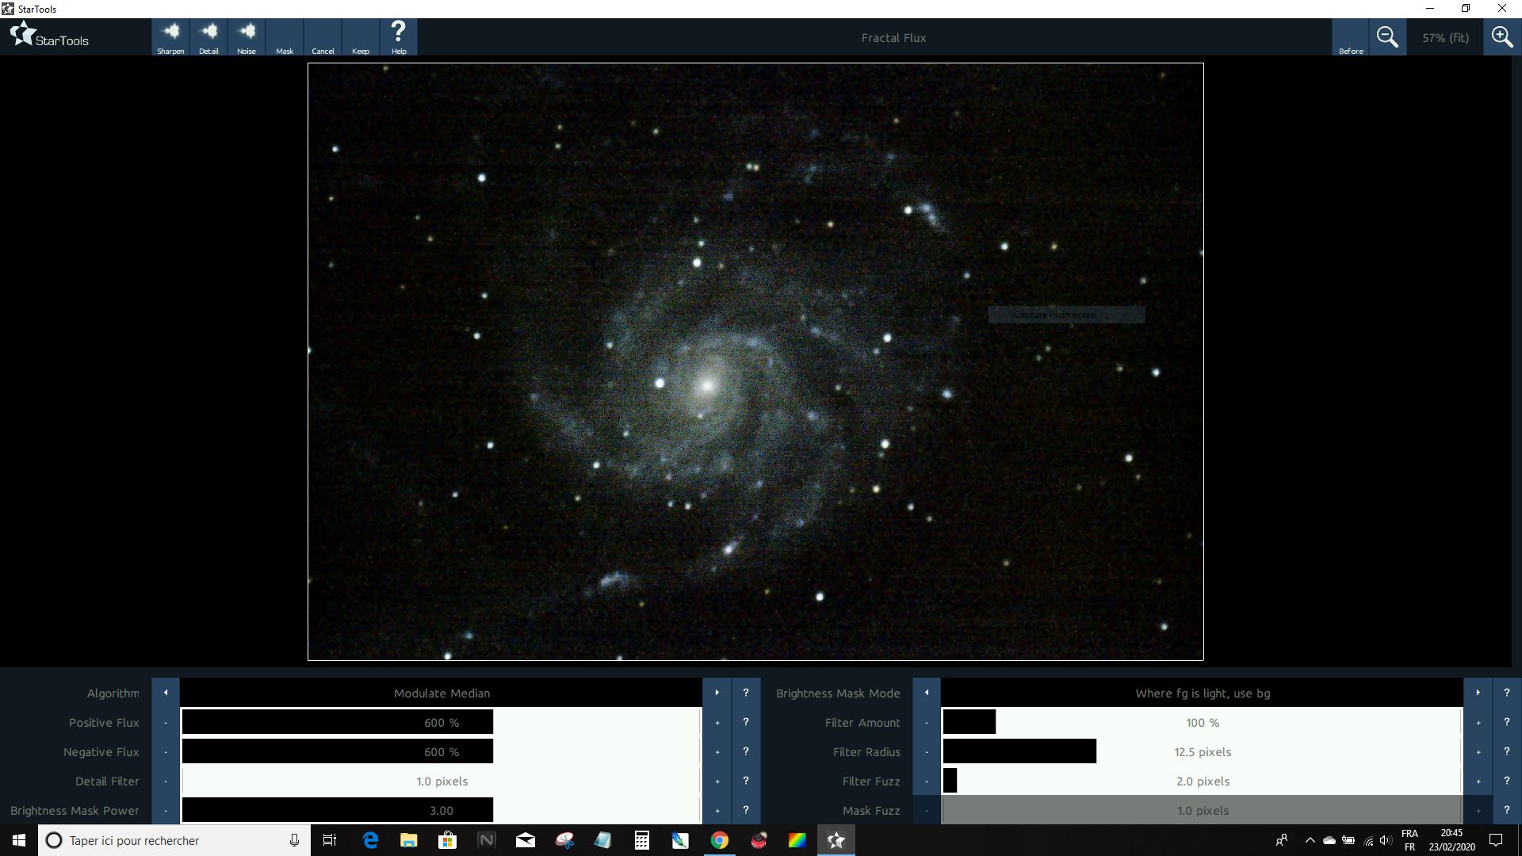Show help for Detail Filter
1522x856 pixels.
(746, 781)
